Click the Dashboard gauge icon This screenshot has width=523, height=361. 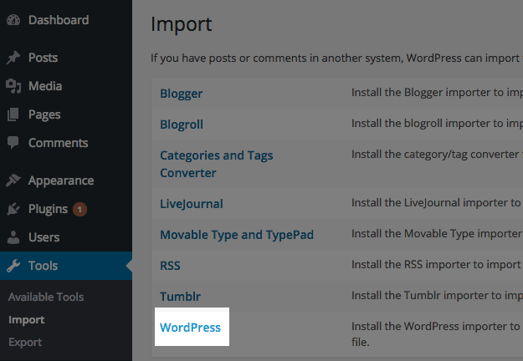click(x=13, y=18)
